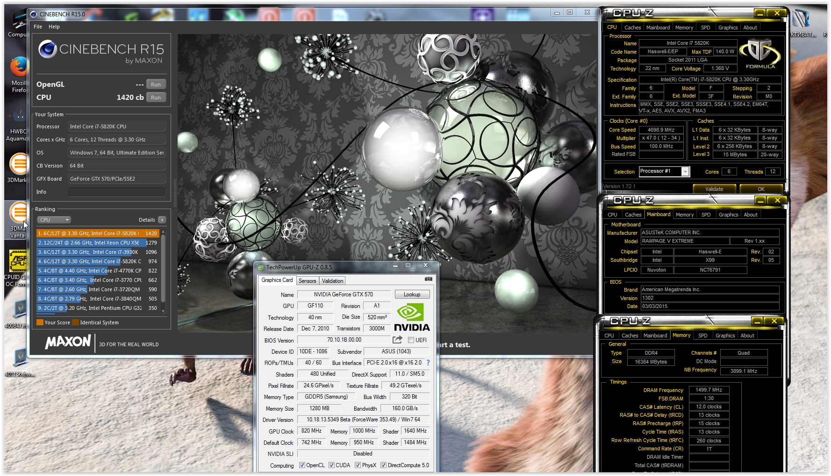Toggle the CUDA checkbox

pos(331,465)
